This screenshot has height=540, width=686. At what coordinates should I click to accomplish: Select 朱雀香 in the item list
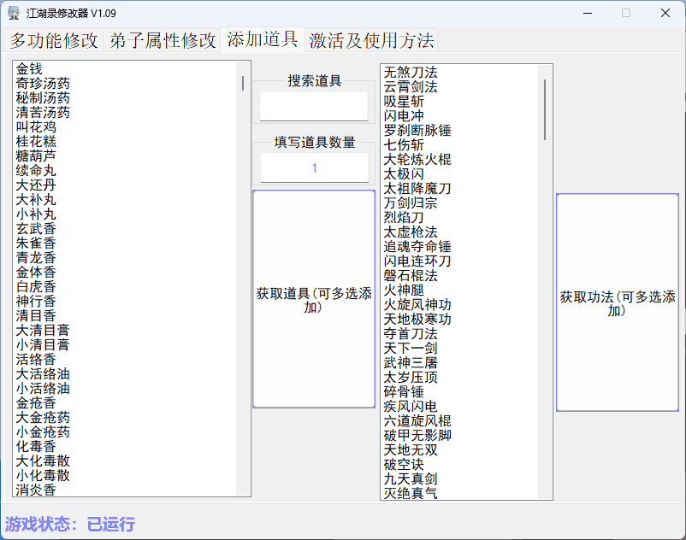36,243
